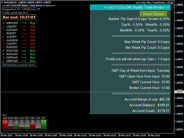
Task: Click the GBP strength bar in W1 meter
Action: click(x=16, y=124)
